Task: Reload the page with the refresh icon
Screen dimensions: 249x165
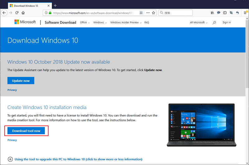Action: point(17,13)
